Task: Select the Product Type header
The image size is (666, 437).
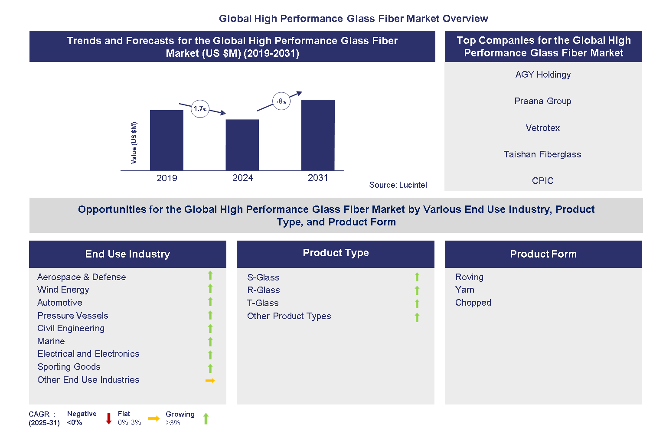Action: point(336,253)
